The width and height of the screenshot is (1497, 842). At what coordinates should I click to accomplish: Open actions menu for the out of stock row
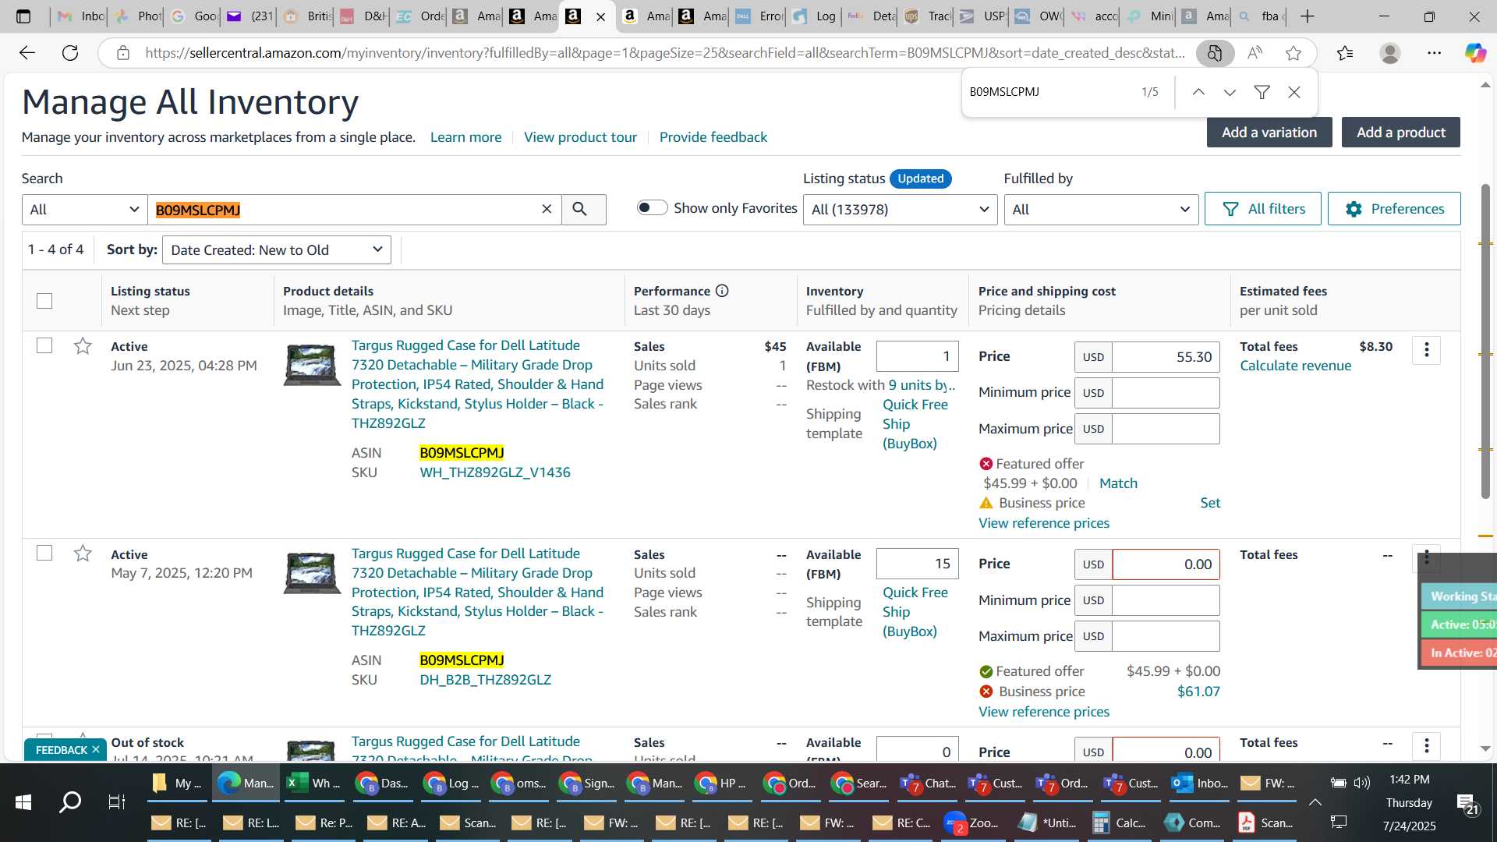click(x=1426, y=746)
